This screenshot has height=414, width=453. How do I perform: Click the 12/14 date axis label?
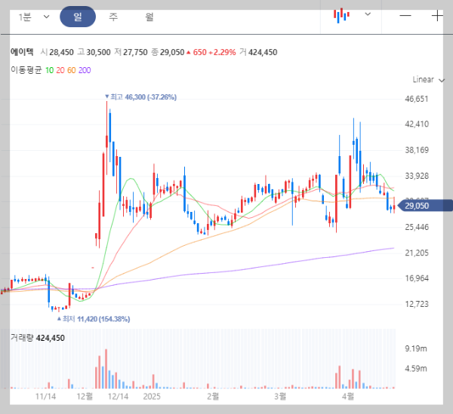click(118, 397)
